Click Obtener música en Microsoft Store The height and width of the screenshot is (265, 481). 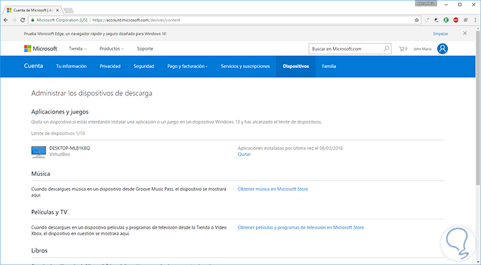(273, 189)
